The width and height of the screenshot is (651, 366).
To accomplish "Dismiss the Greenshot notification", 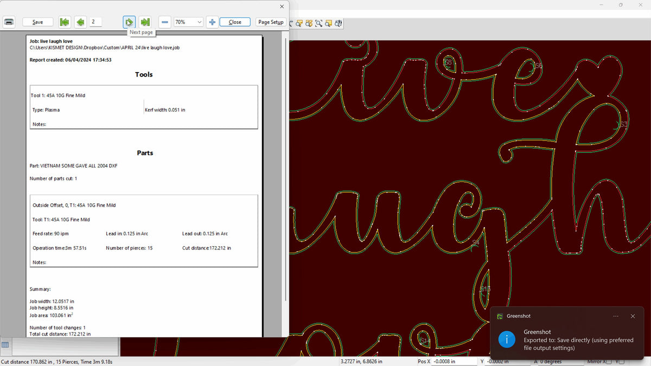I will (633, 316).
